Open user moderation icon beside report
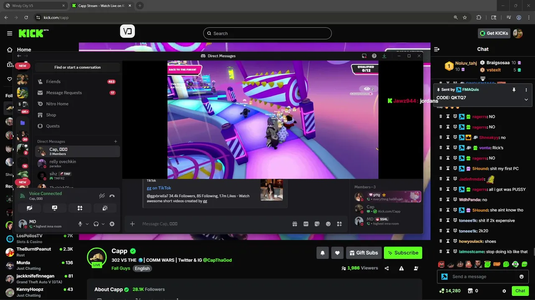Image resolution: width=535 pixels, height=300 pixels. point(416,268)
